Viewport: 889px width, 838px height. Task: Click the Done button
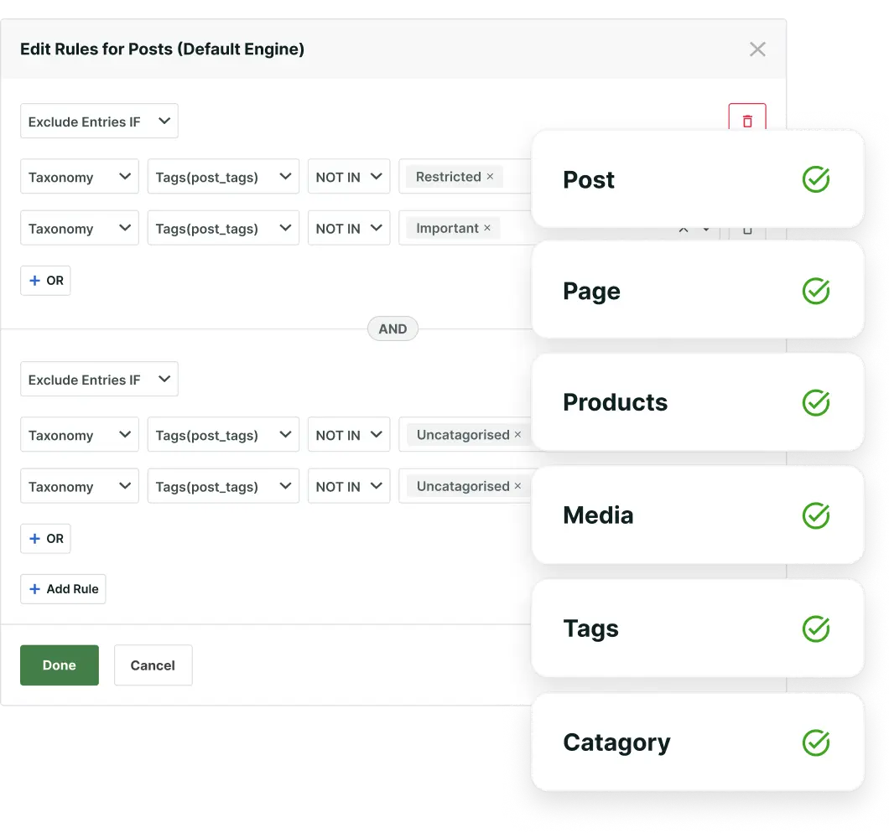click(59, 665)
